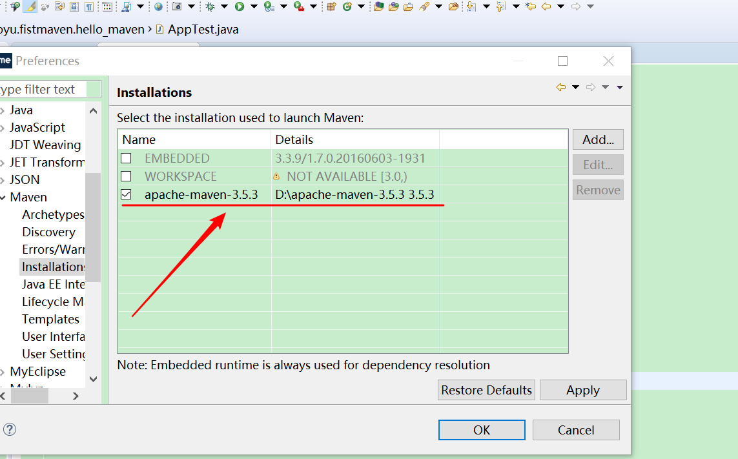Image resolution: width=738 pixels, height=459 pixels.
Task: Uncheck the apache-maven-3.5.3 checkbox
Action: pos(126,194)
